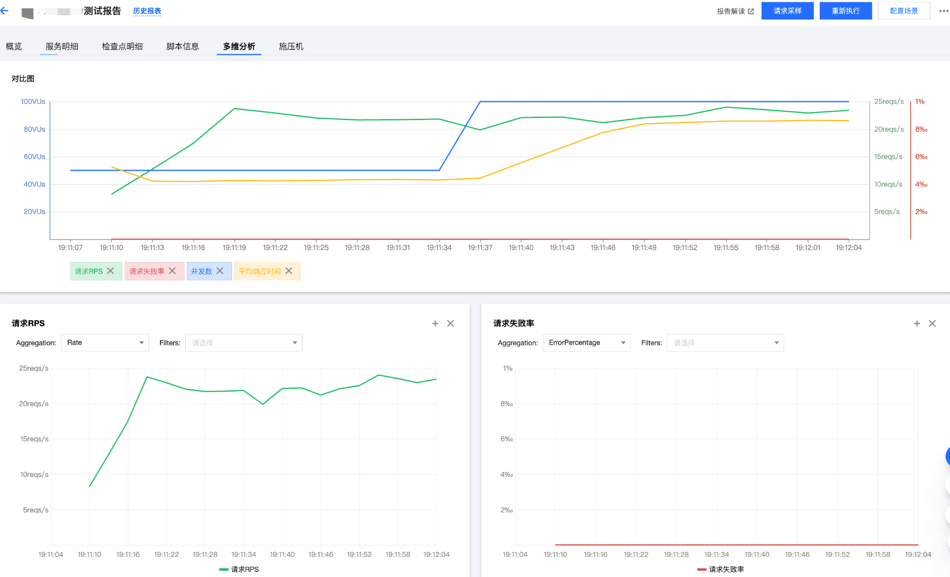Screen dimensions: 950x577
Task: Remove the 并发数 tag with its X
Action: [x=220, y=271]
